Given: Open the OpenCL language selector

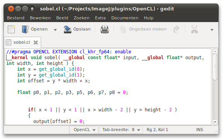Looking at the screenshot, I should tap(84, 130).
